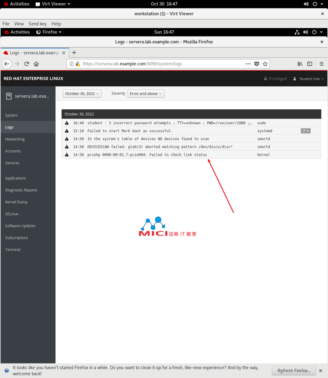Image resolution: width=328 pixels, height=378 pixels.
Task: Close the Logs browser tab
Action: pyautogui.click(x=64, y=53)
